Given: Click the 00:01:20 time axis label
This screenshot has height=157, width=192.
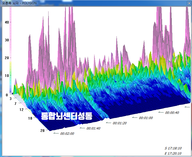Looking at the screenshot, I should pos(120,123).
